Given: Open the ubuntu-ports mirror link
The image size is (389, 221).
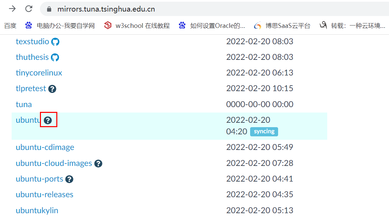Looking at the screenshot, I should pyautogui.click(x=40, y=179).
